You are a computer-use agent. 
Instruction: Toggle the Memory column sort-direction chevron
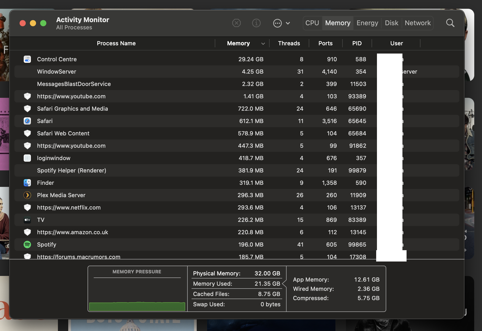[263, 43]
